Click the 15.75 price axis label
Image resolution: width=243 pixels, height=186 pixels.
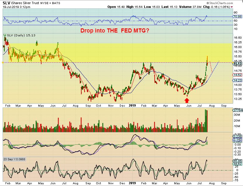pyautogui.click(x=237, y=52)
